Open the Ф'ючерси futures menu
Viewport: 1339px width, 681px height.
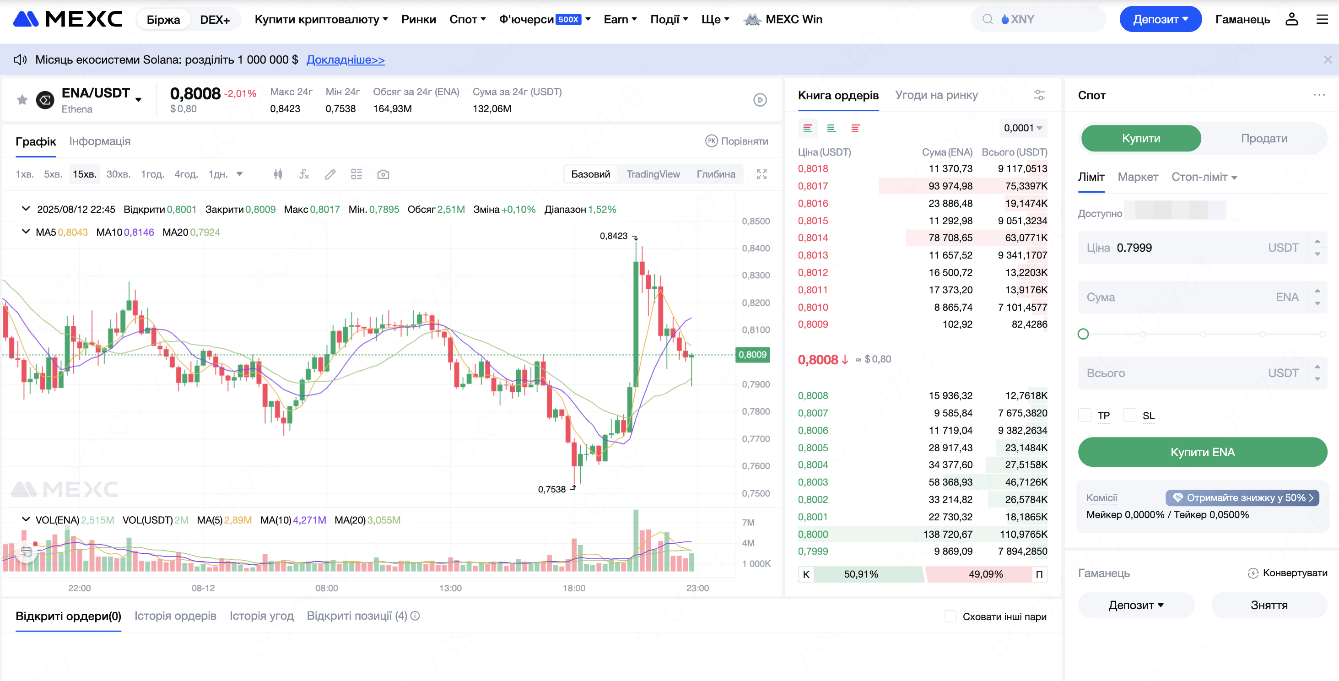[x=545, y=19]
